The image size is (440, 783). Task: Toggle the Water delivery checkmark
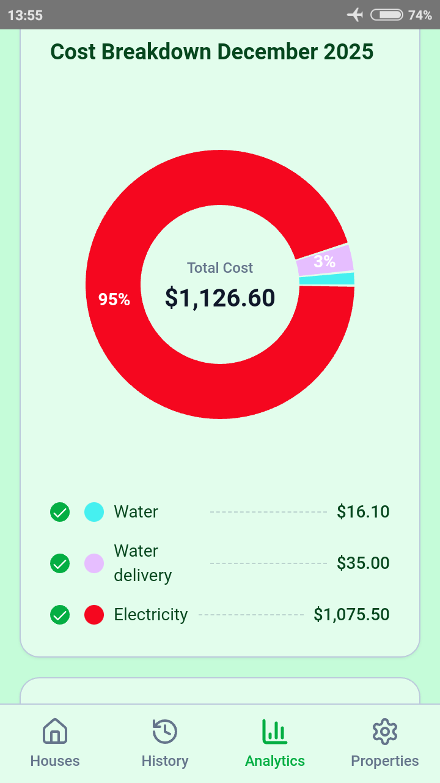click(60, 563)
